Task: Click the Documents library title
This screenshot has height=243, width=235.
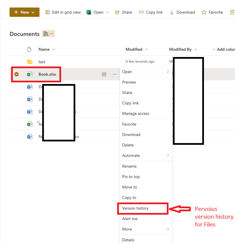Action: coord(25,34)
